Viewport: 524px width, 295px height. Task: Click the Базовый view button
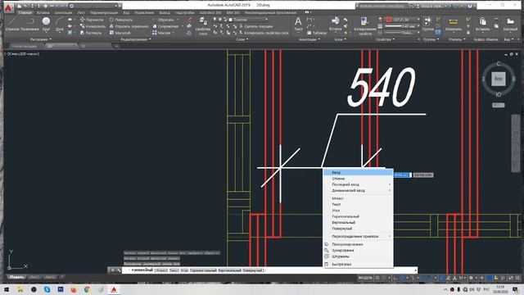[510, 25]
